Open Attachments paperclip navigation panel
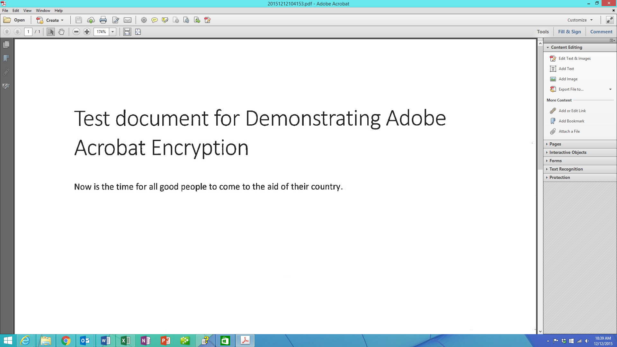 [x=6, y=72]
